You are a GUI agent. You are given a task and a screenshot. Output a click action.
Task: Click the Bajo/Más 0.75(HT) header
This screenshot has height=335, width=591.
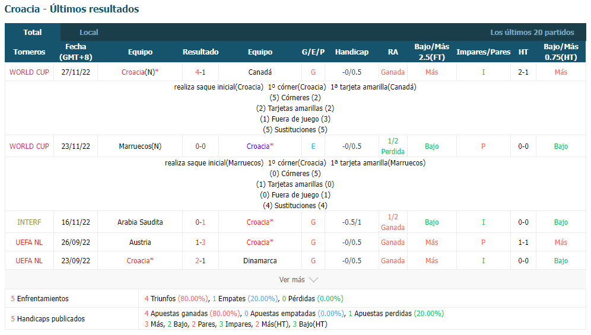561,52
